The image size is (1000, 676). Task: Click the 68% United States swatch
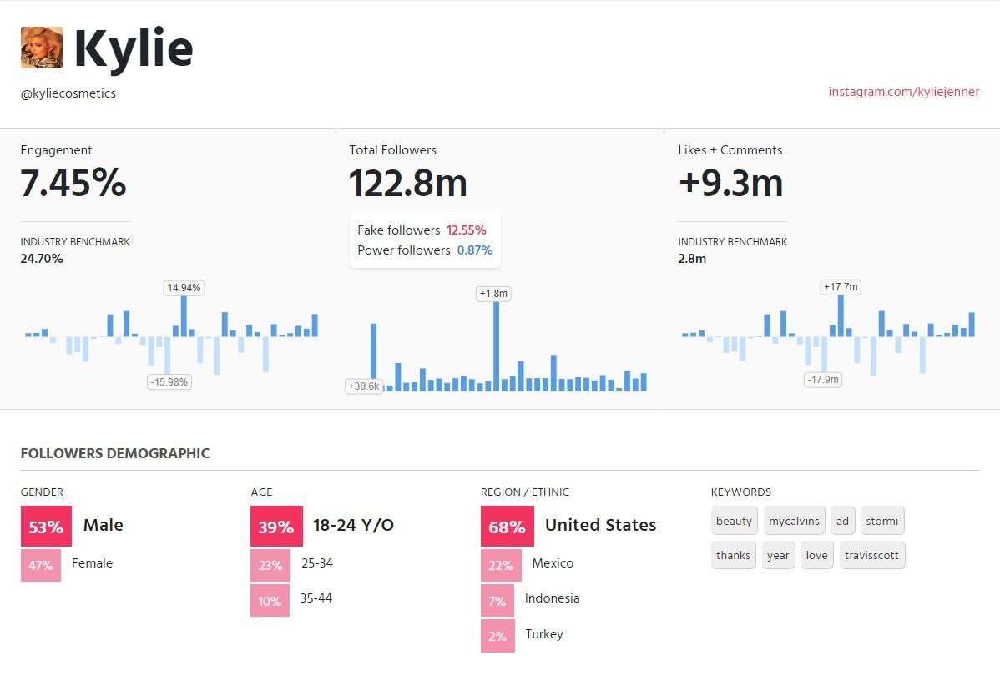pyautogui.click(x=507, y=526)
